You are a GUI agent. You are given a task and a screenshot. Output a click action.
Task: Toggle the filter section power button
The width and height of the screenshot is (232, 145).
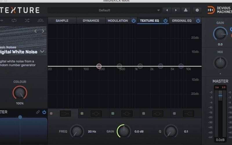tap(44, 112)
